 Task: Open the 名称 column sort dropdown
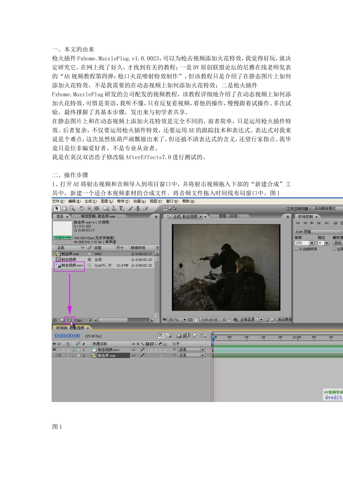click(x=83, y=248)
